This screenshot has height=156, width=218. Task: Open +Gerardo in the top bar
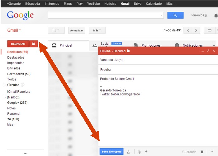pos(14,4)
